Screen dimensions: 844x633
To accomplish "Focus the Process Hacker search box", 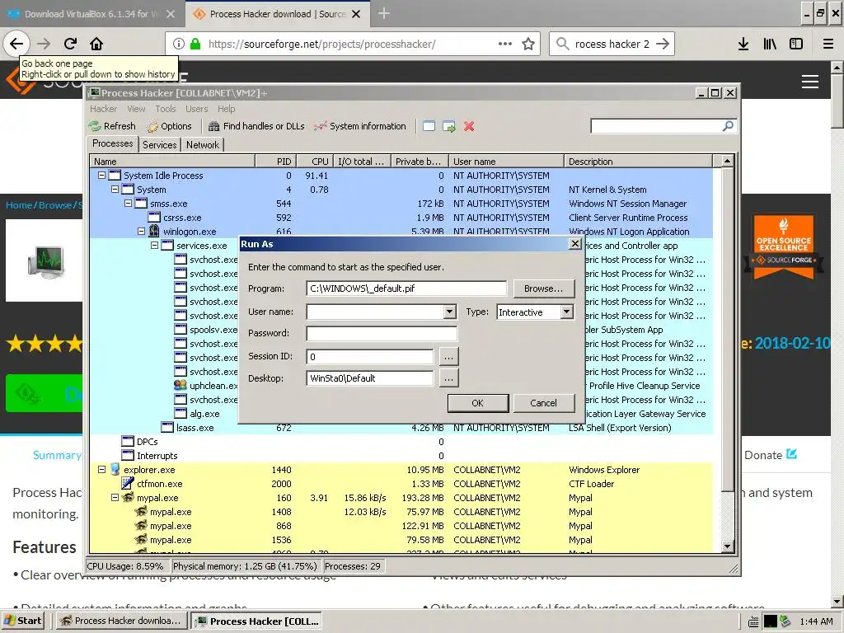I will [x=657, y=126].
